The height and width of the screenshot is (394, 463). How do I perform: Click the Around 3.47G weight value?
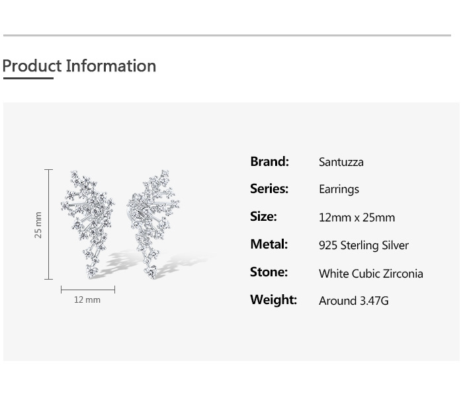click(353, 301)
